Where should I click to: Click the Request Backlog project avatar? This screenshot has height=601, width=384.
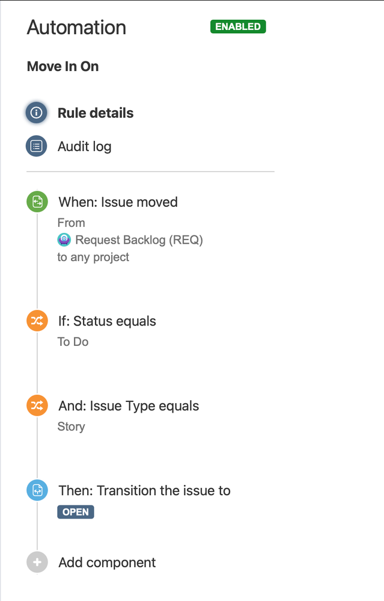coord(64,239)
